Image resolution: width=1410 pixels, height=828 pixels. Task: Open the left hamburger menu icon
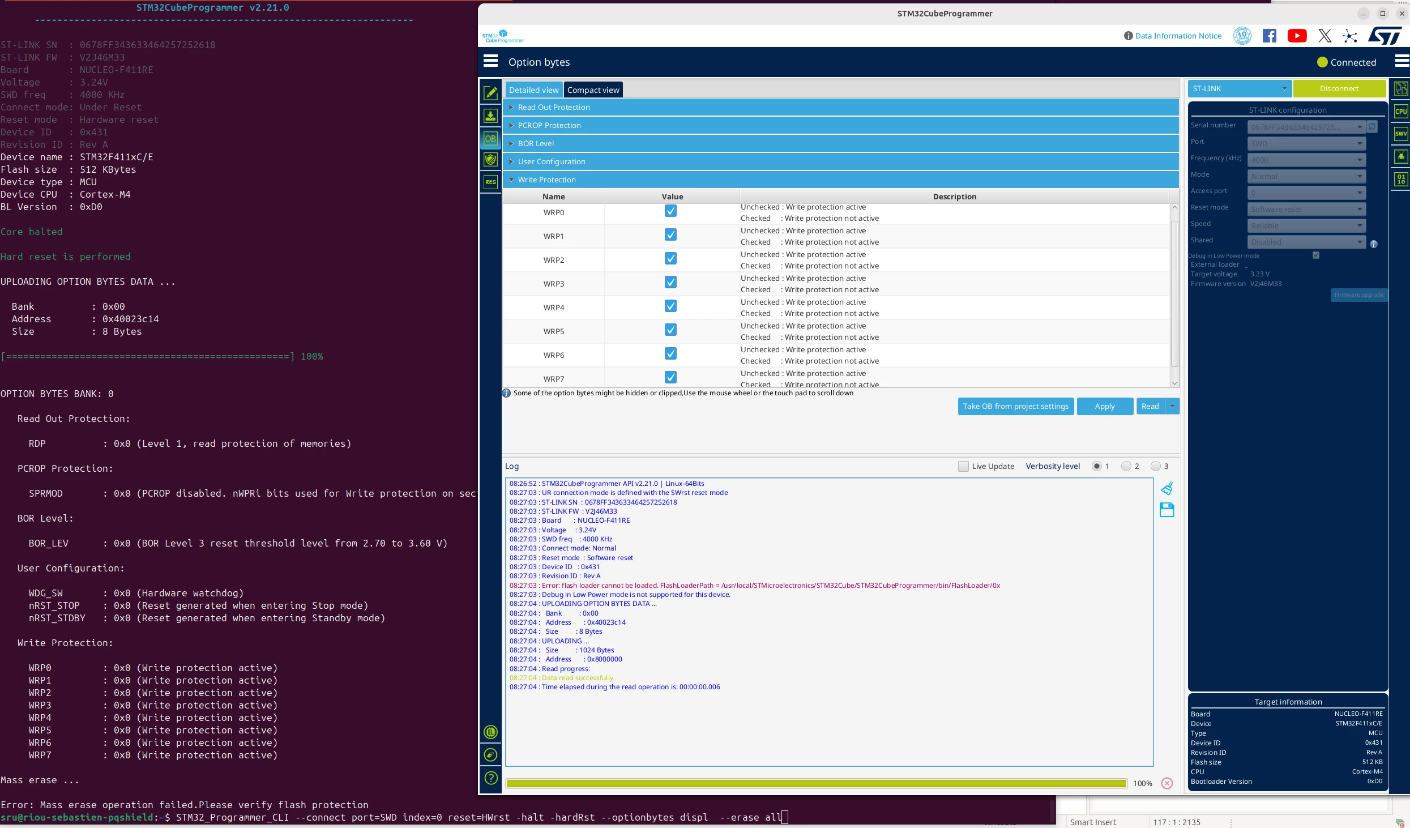point(491,61)
